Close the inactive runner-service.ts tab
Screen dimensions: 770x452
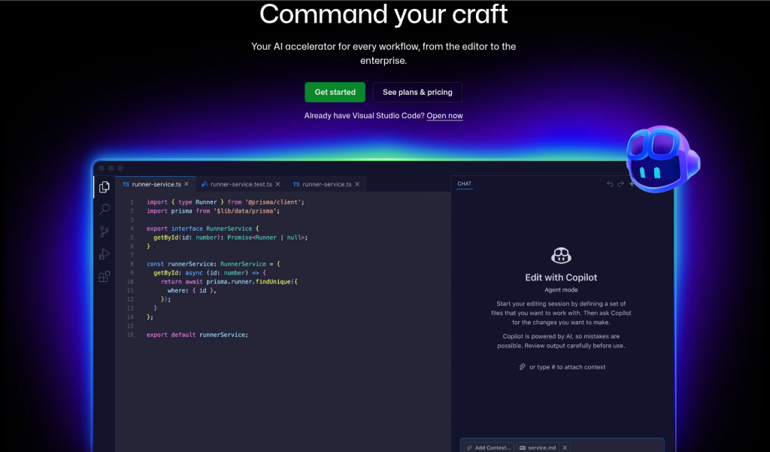357,184
